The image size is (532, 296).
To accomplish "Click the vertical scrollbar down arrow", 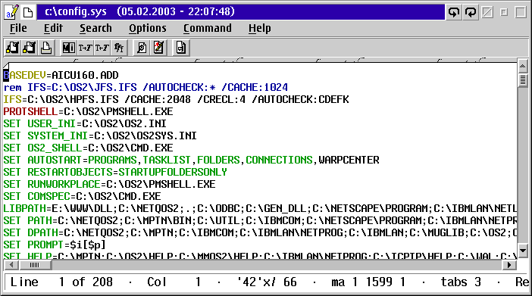I will pyautogui.click(x=523, y=251).
